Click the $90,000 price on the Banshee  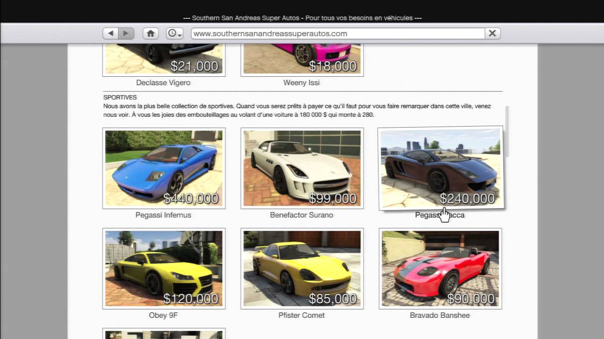click(471, 299)
